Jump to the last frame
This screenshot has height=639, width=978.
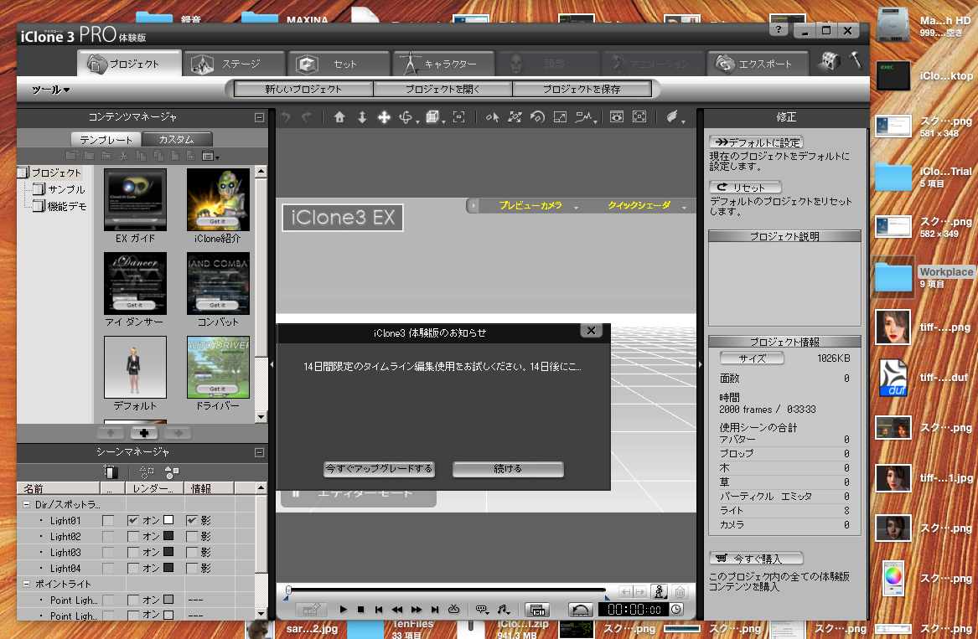coord(435,609)
